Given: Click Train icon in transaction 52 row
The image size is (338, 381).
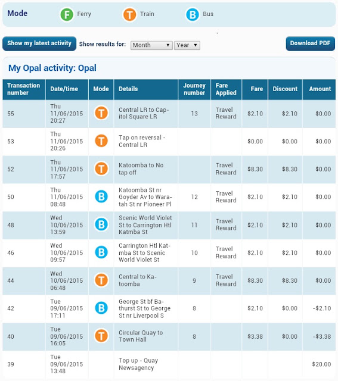Looking at the screenshot, I should (x=101, y=169).
